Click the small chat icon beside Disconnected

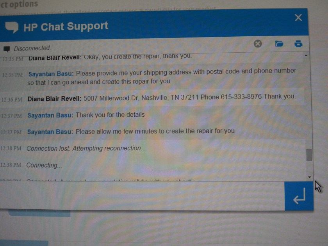click(x=7, y=49)
